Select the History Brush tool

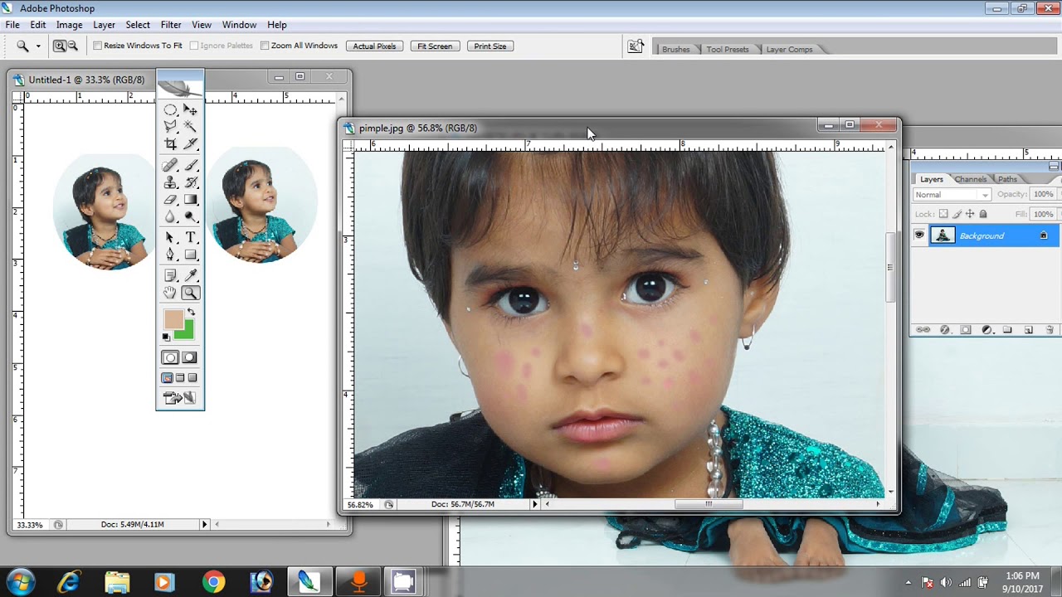click(x=191, y=182)
